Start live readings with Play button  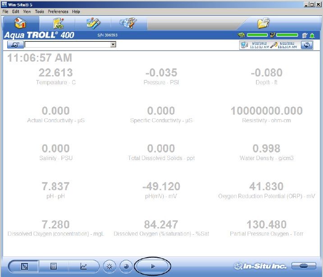pyautogui.click(x=153, y=267)
